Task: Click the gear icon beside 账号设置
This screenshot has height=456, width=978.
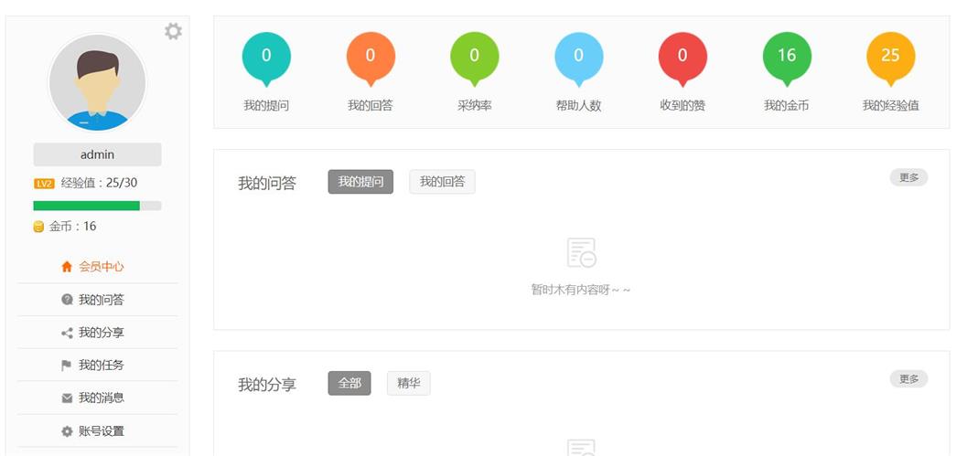Action: coord(67,431)
